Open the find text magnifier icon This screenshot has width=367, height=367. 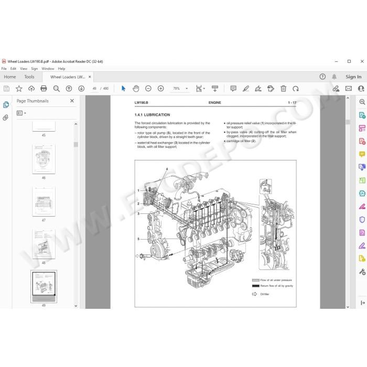tap(57, 89)
